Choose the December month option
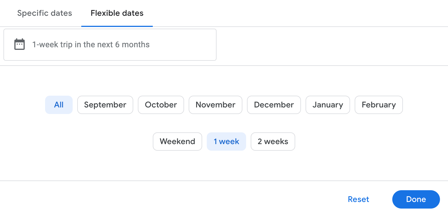The image size is (448, 216). point(274,105)
